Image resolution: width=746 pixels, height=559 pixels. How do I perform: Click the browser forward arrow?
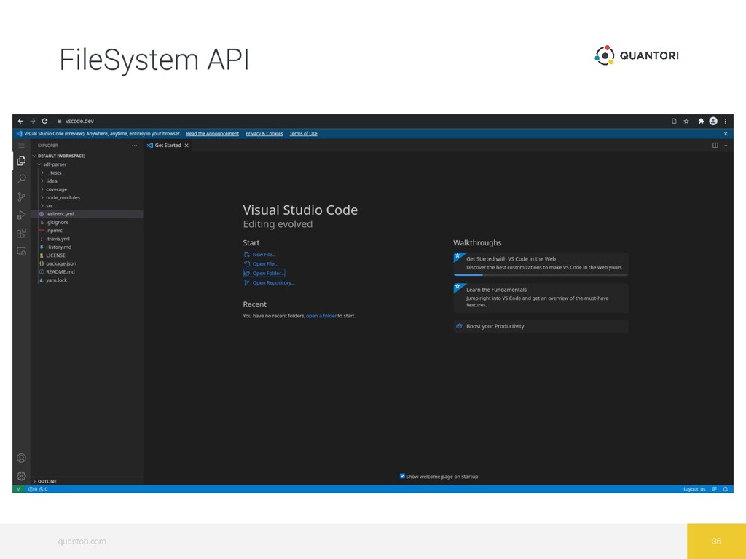32,122
